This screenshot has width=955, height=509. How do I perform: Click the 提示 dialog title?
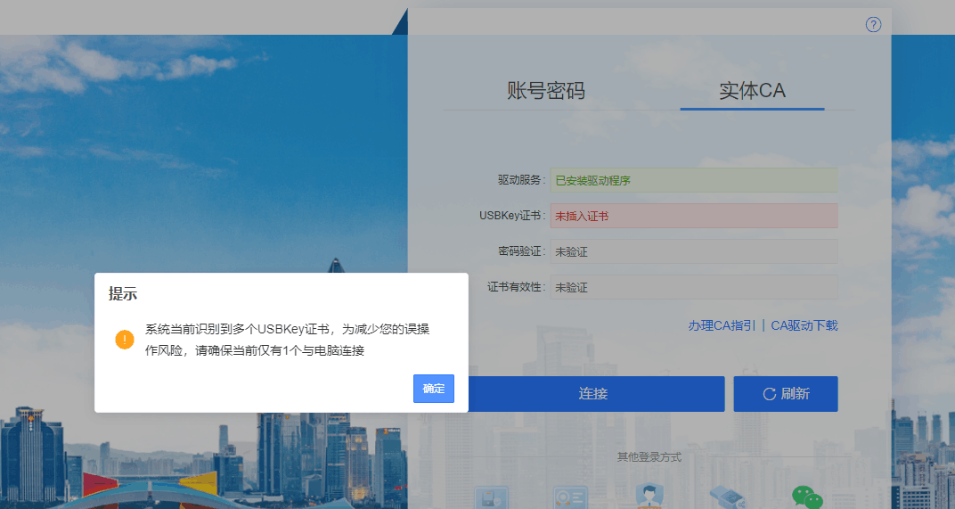(123, 294)
